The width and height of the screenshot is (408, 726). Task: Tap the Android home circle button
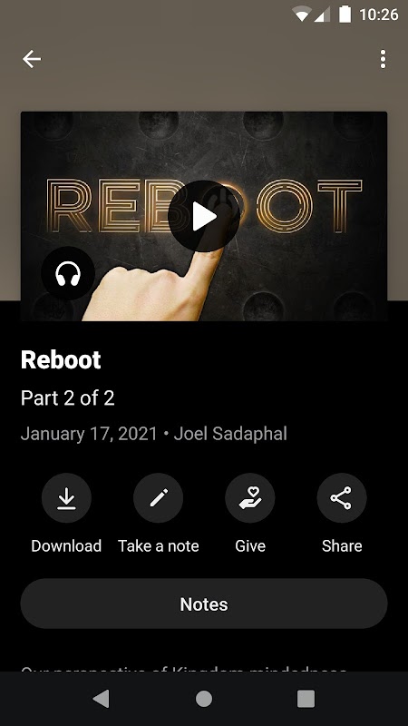[x=203, y=699]
